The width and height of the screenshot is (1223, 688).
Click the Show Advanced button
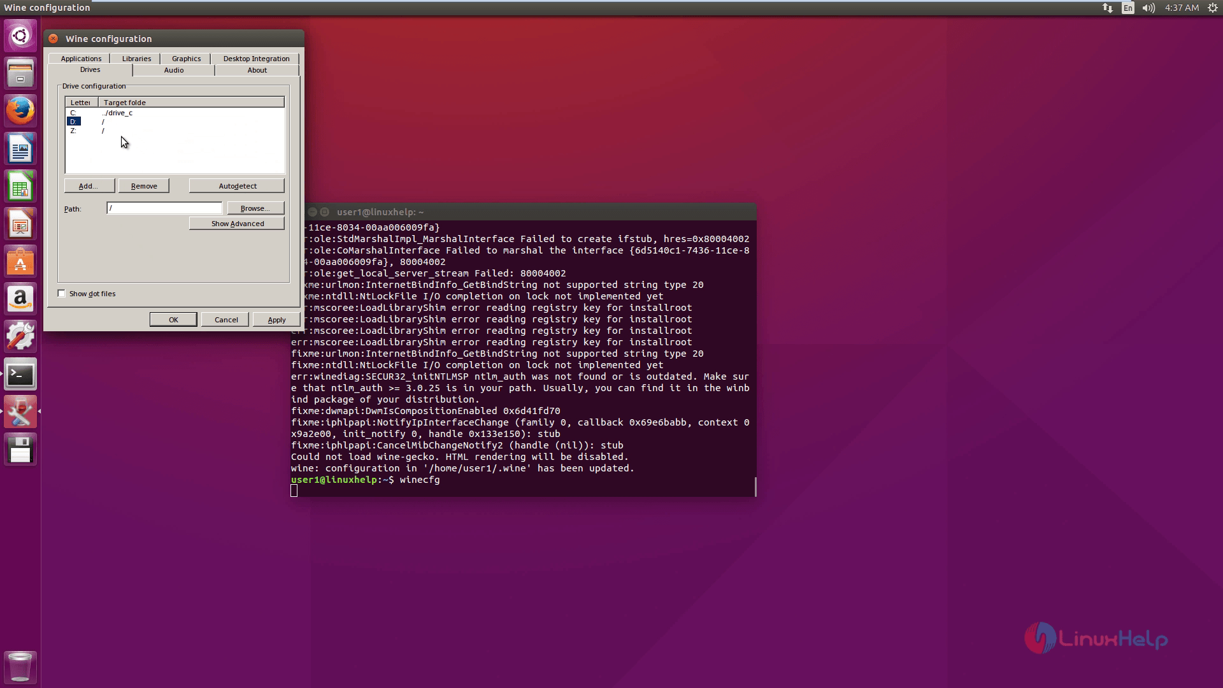(237, 224)
